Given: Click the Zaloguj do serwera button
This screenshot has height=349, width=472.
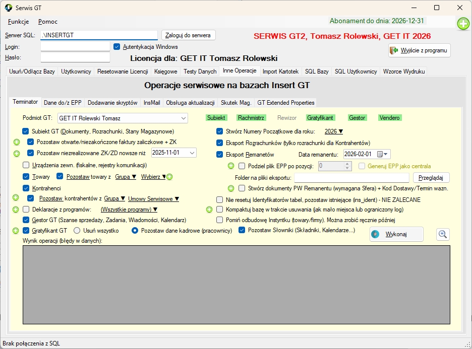Looking at the screenshot, I should click(189, 35).
